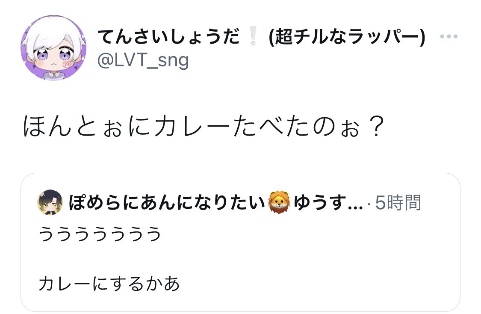Click the (超チルなラッパー) part of name
Image resolution: width=481 pixels, height=314 pixels.
point(347,36)
